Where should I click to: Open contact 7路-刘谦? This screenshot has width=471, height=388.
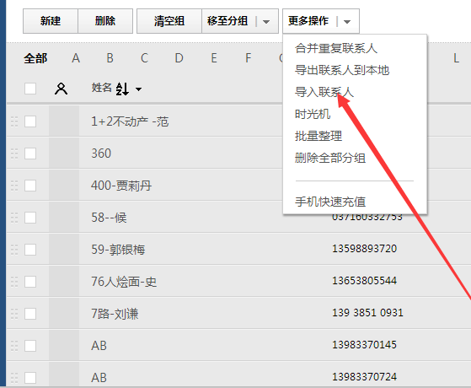[x=115, y=314]
